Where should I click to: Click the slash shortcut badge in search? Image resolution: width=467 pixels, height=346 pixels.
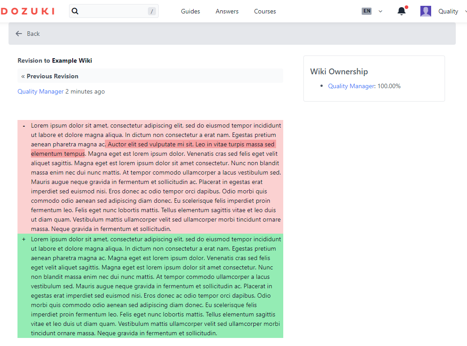coord(152,11)
